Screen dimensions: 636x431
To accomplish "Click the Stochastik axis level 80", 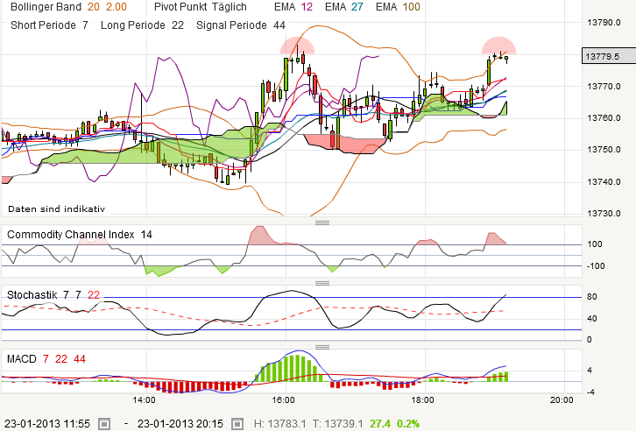I will point(592,297).
